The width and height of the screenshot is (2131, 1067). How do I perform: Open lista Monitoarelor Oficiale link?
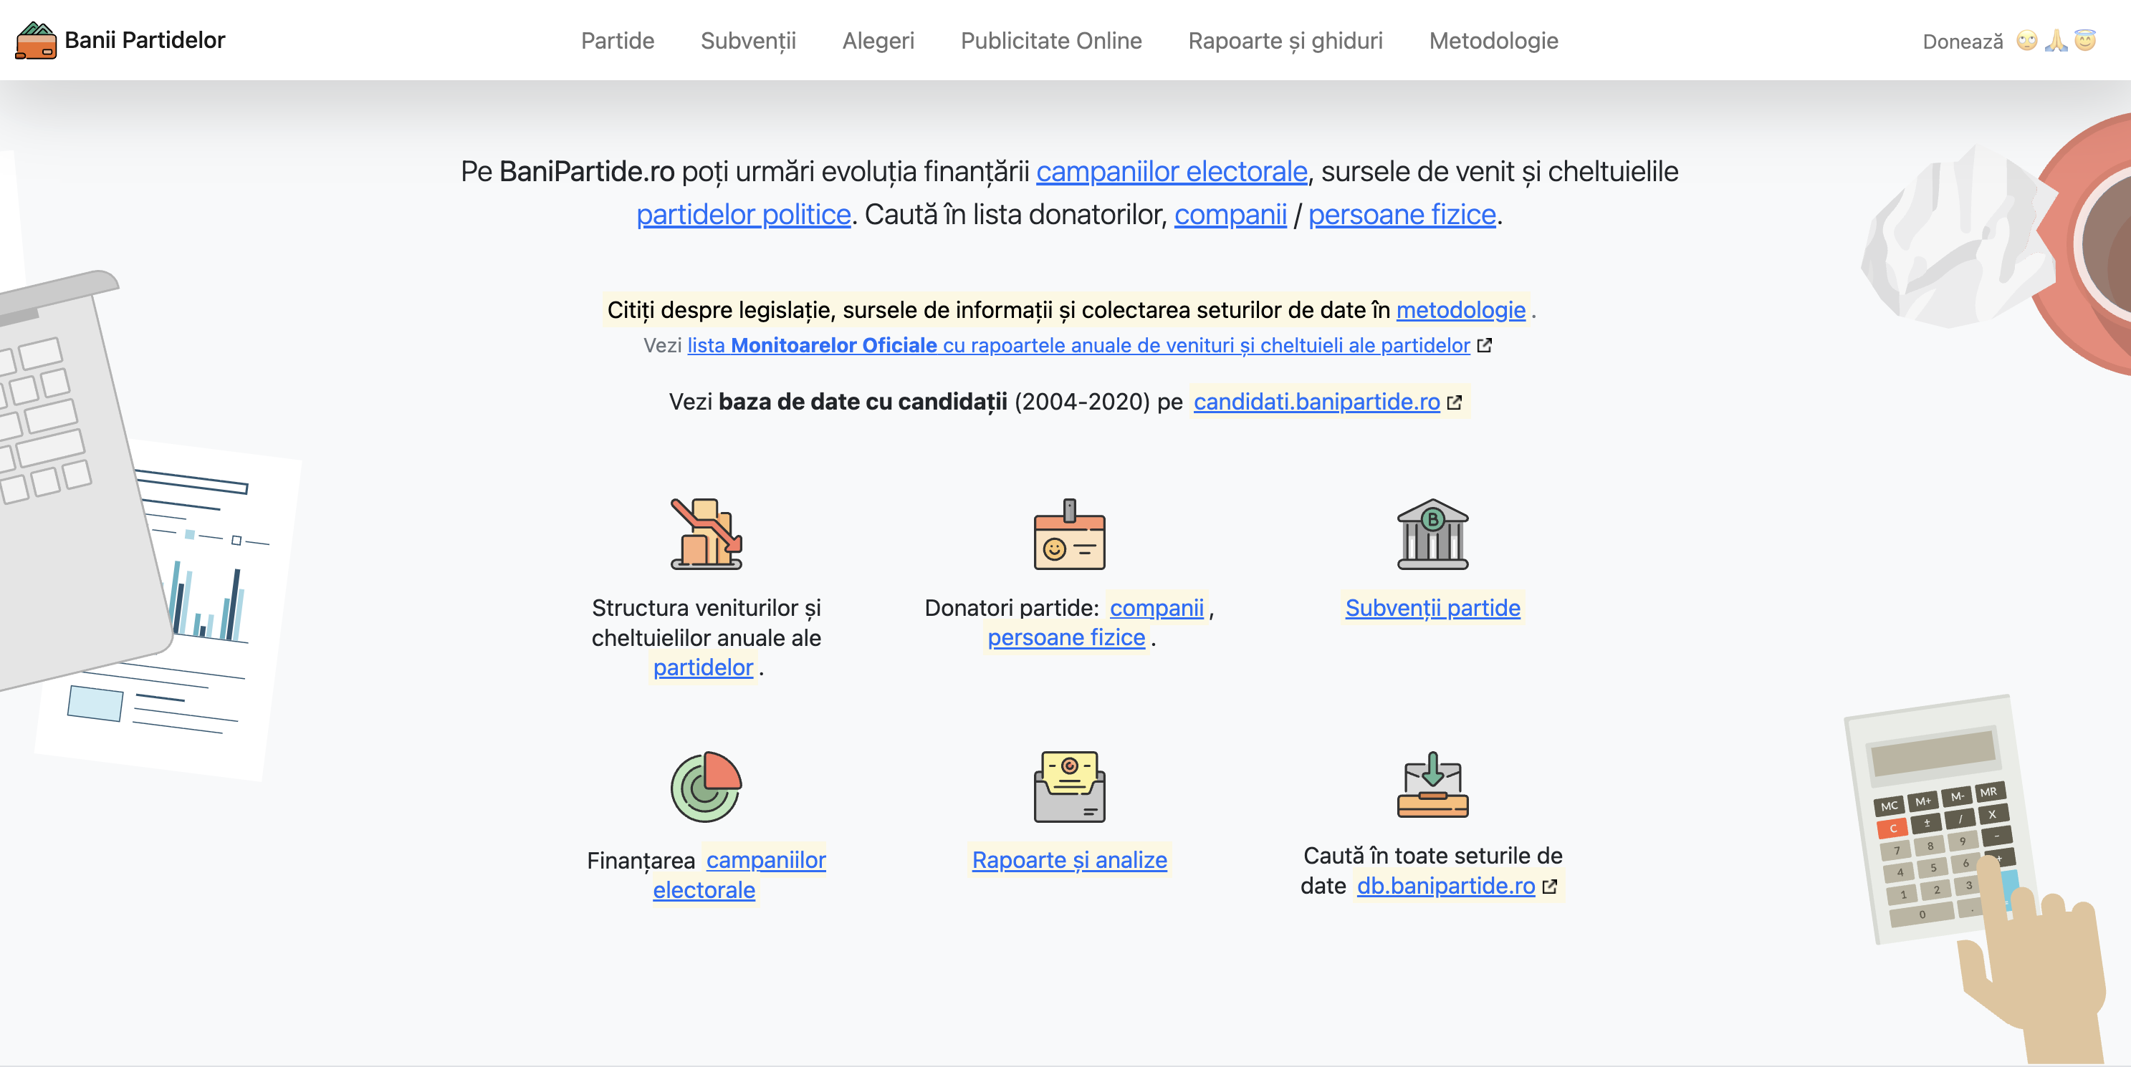1078,345
